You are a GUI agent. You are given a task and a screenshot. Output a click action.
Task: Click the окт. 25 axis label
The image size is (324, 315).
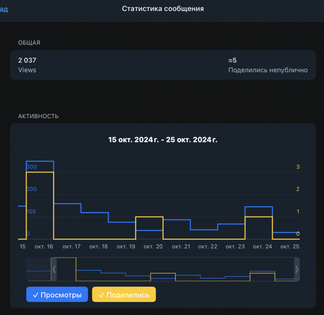coord(290,247)
